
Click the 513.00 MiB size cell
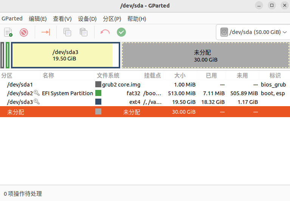click(x=181, y=93)
